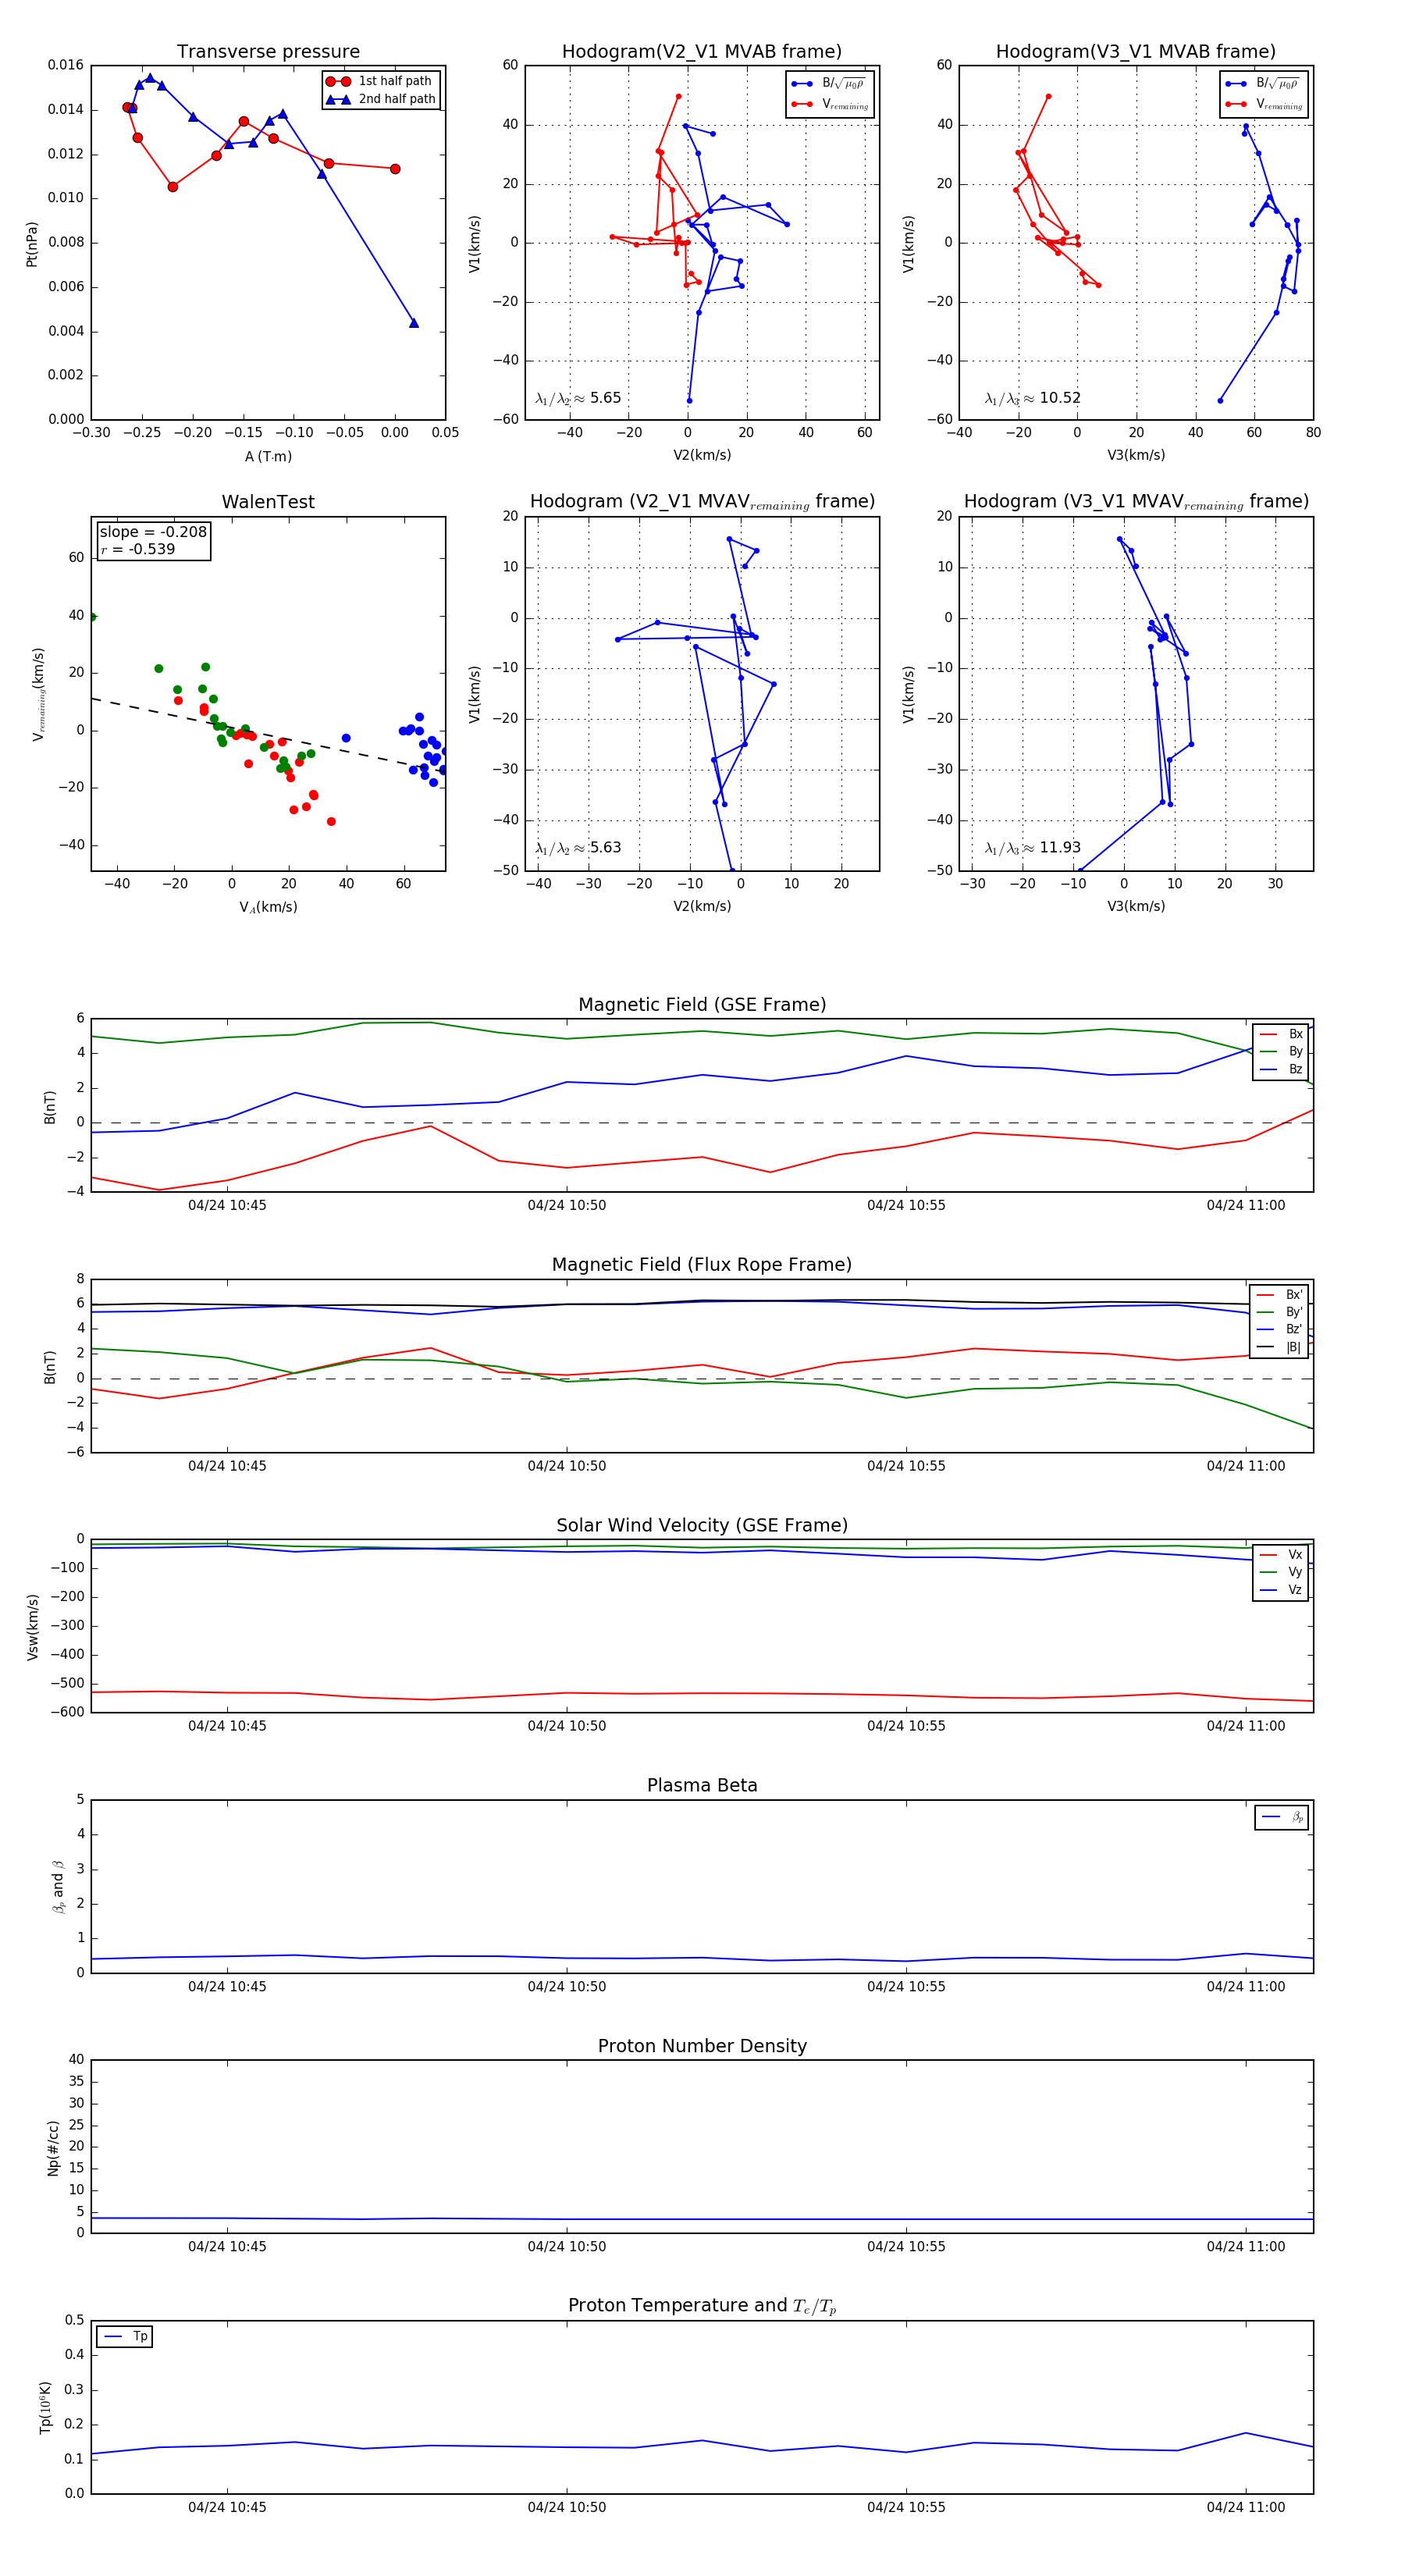The width and height of the screenshot is (1405, 2576).
Task: Click the 'Transverse pressure' plot title
Action: point(268,52)
